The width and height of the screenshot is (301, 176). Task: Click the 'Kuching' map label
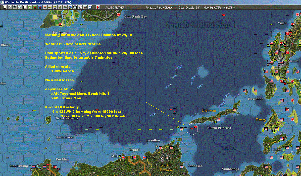click(x=62, y=159)
